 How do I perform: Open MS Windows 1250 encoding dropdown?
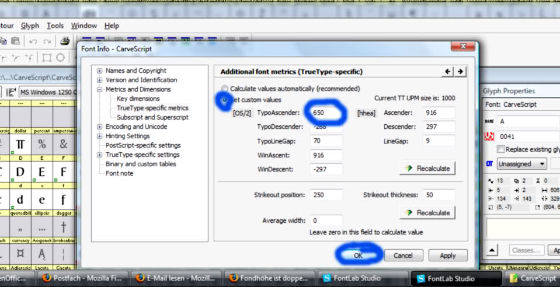tap(47, 92)
